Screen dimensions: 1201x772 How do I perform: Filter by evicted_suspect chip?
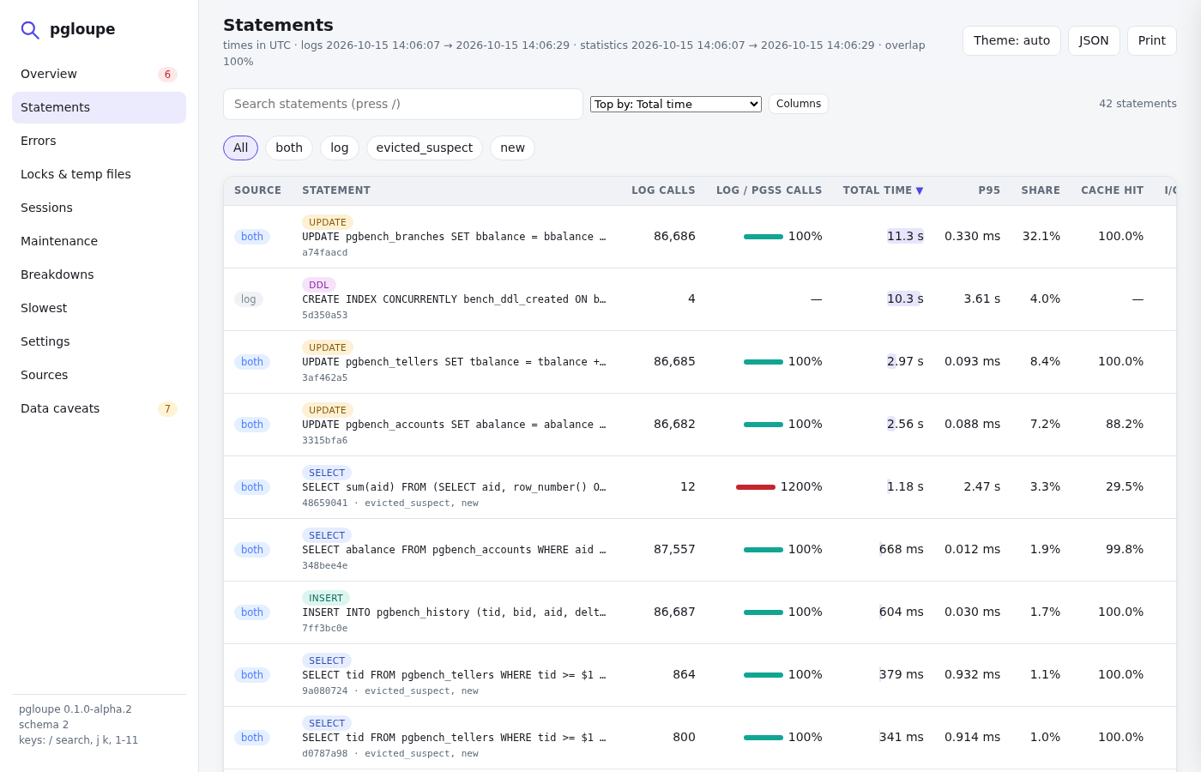click(425, 148)
